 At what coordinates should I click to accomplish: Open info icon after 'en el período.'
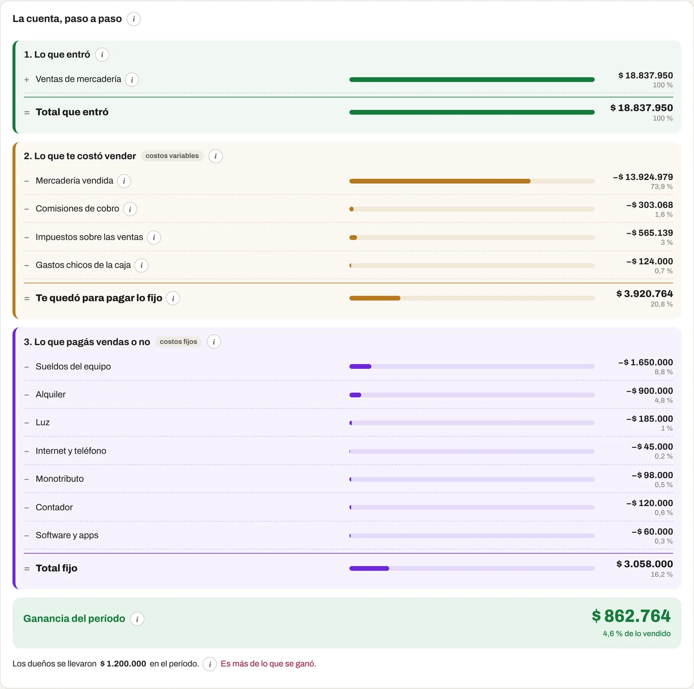point(210,664)
